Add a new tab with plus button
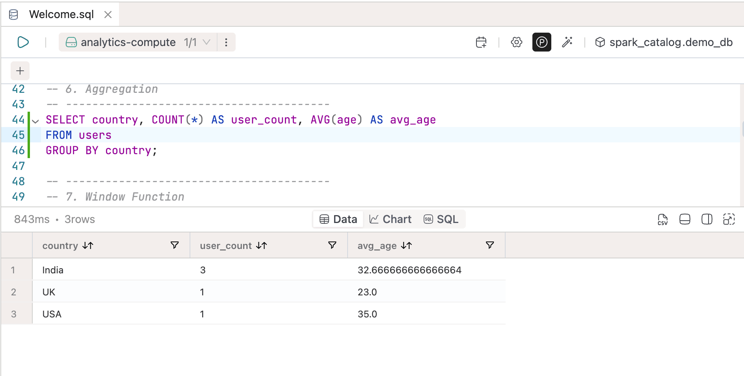Viewport: 744px width, 376px height. 20,71
